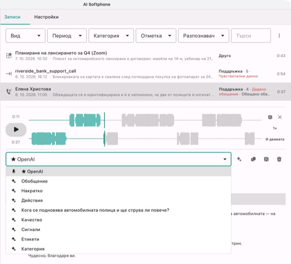
Task: Choose Етикети from the dropdown list
Action: point(118,239)
